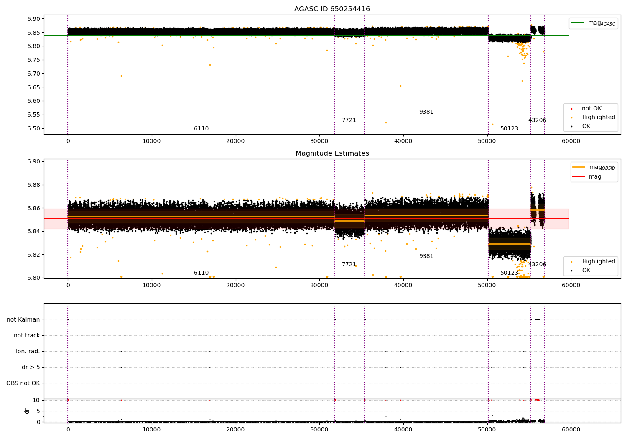Screen dimensions: 627x439
Task: Click the 'not Kalman' axis label
Action: 23,320
